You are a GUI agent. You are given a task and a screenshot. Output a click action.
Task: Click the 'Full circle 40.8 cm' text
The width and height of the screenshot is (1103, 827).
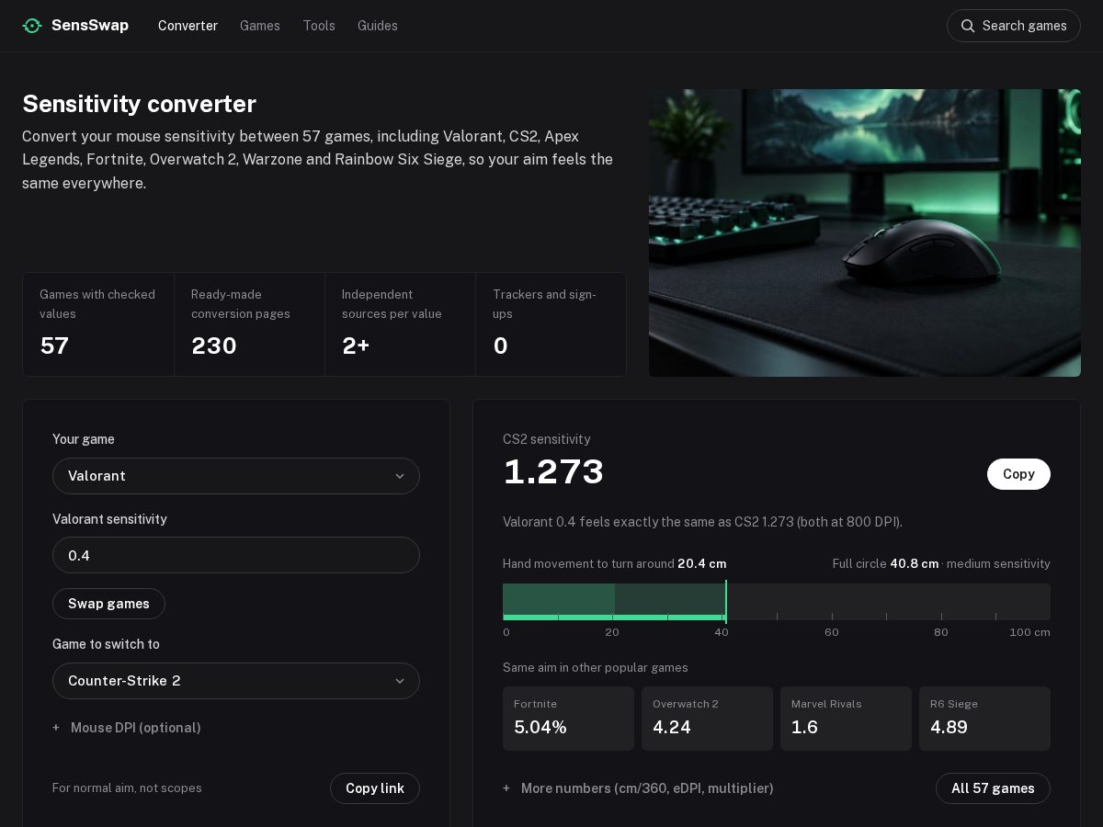886,563
